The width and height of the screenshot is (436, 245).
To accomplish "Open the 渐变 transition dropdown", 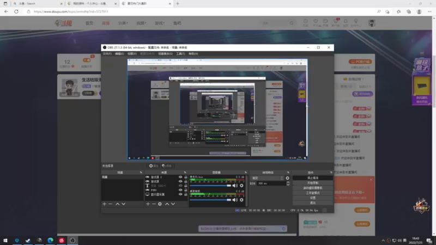I will pos(267,178).
